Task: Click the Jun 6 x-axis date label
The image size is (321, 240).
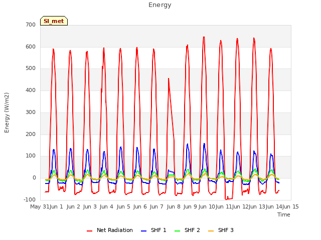Action: coord(140,206)
